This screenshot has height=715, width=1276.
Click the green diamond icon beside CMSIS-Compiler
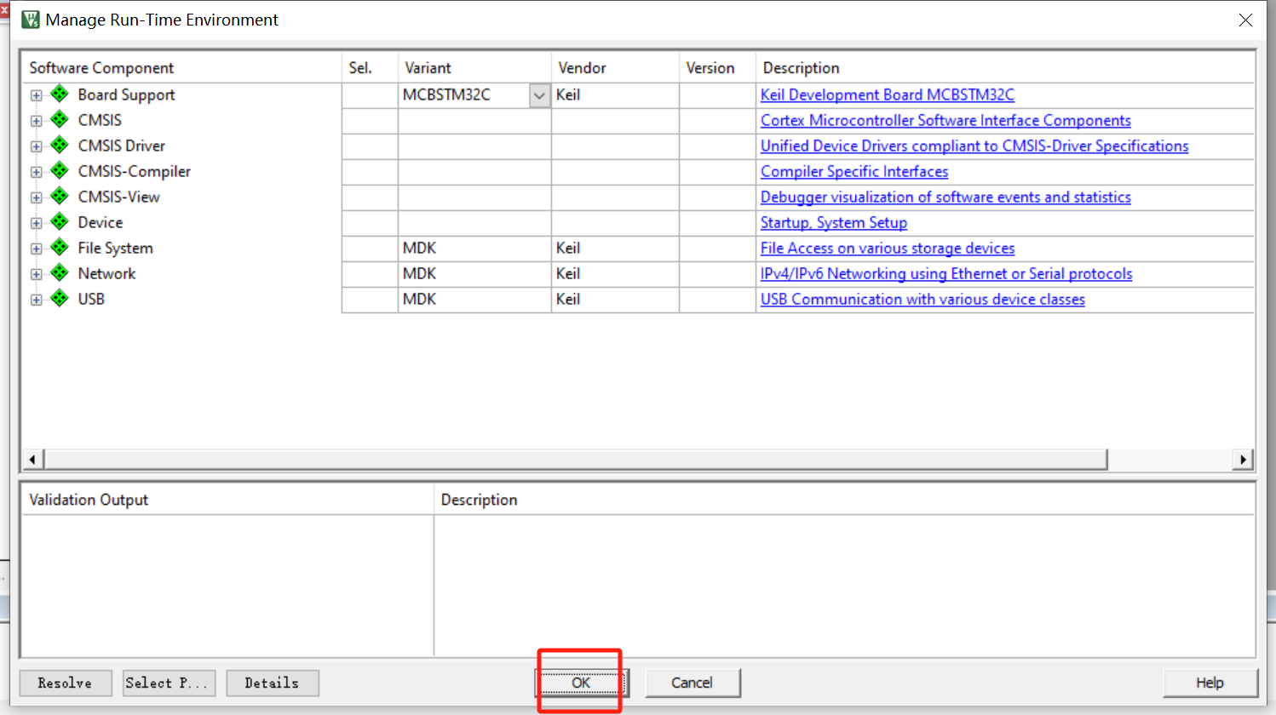[x=60, y=170]
